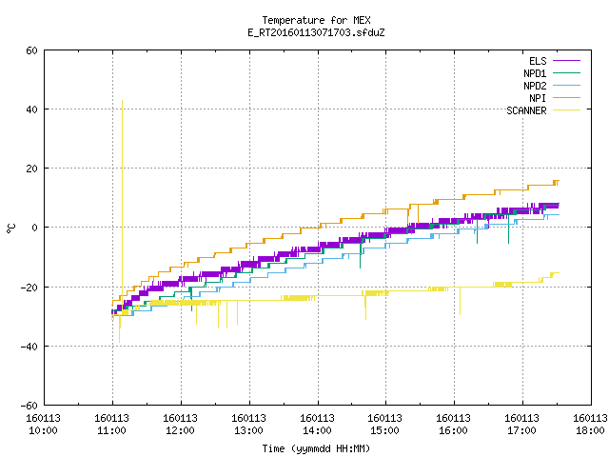
Task: Click the x-axis tick label 11:00
Action: pos(111,430)
